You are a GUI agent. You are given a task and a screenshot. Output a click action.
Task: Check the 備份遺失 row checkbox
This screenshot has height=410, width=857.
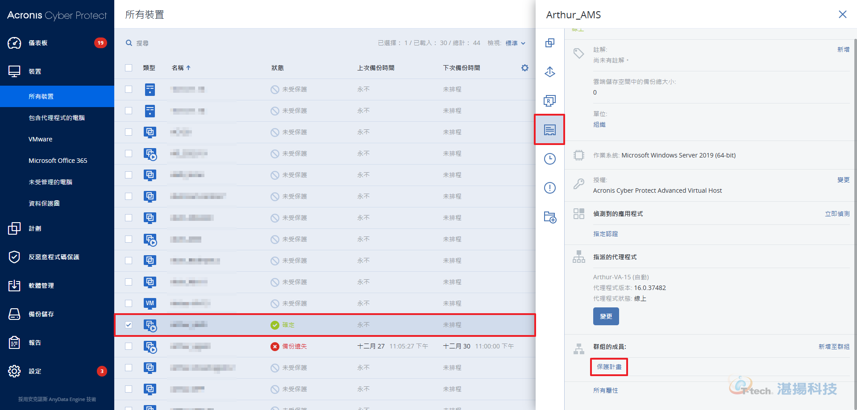click(x=129, y=346)
